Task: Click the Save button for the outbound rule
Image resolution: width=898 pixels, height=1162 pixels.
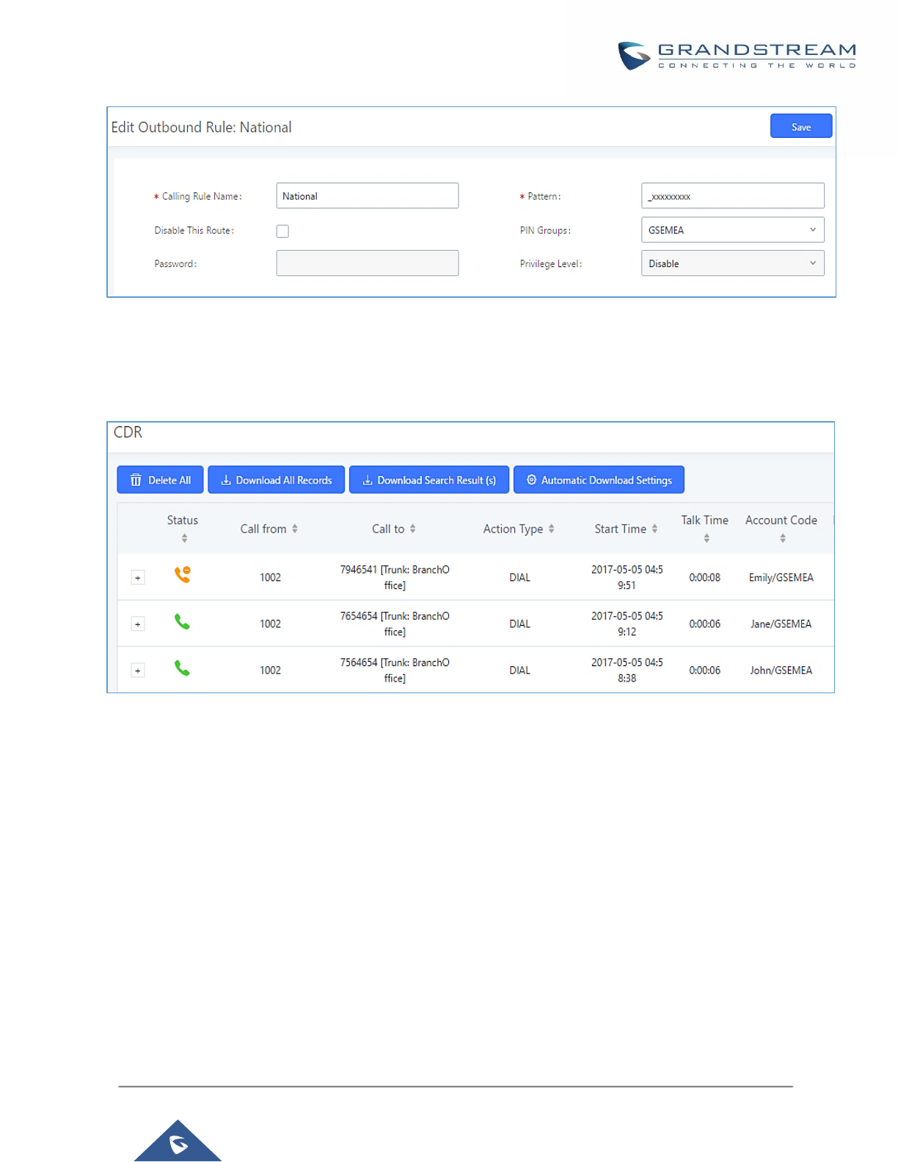Action: coord(800,126)
